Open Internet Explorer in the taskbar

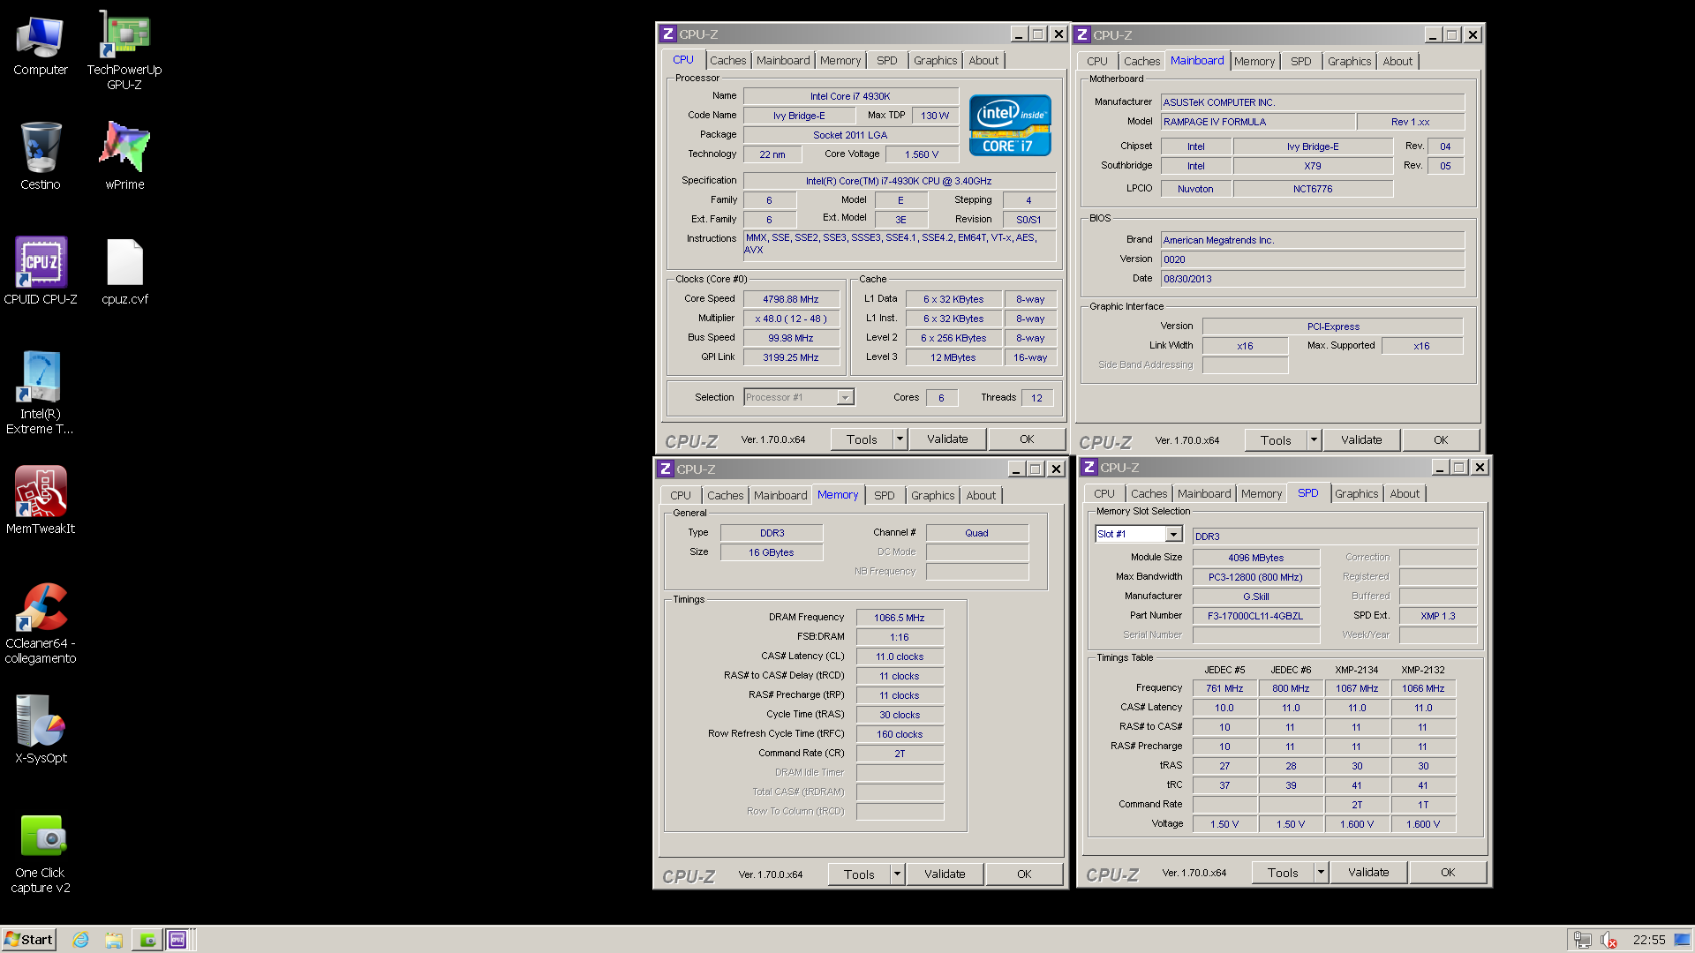(x=80, y=940)
